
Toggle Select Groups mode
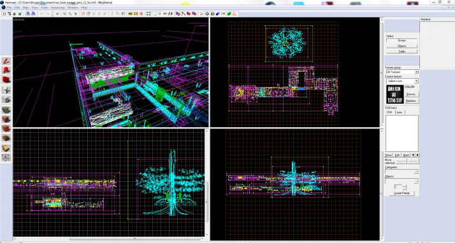point(401,41)
